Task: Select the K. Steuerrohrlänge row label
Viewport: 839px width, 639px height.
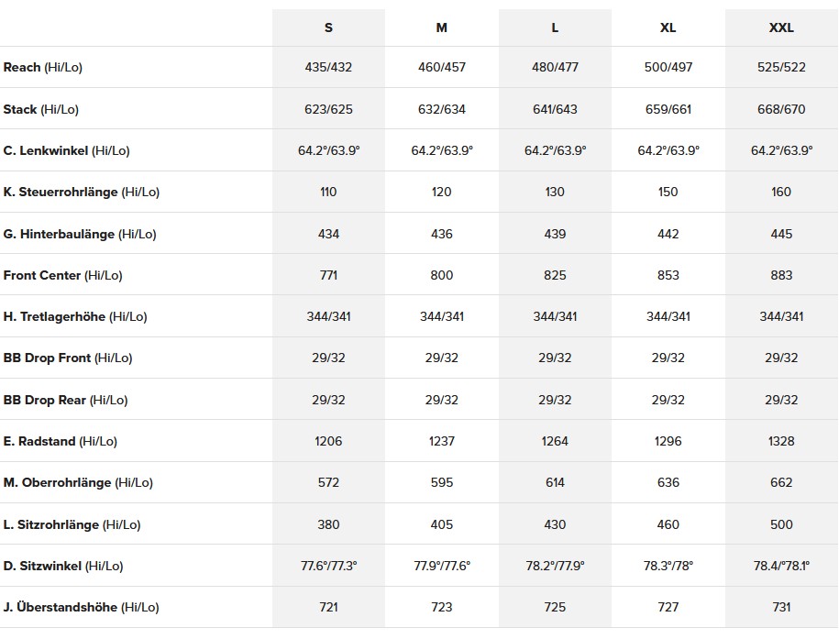Action: tap(82, 193)
